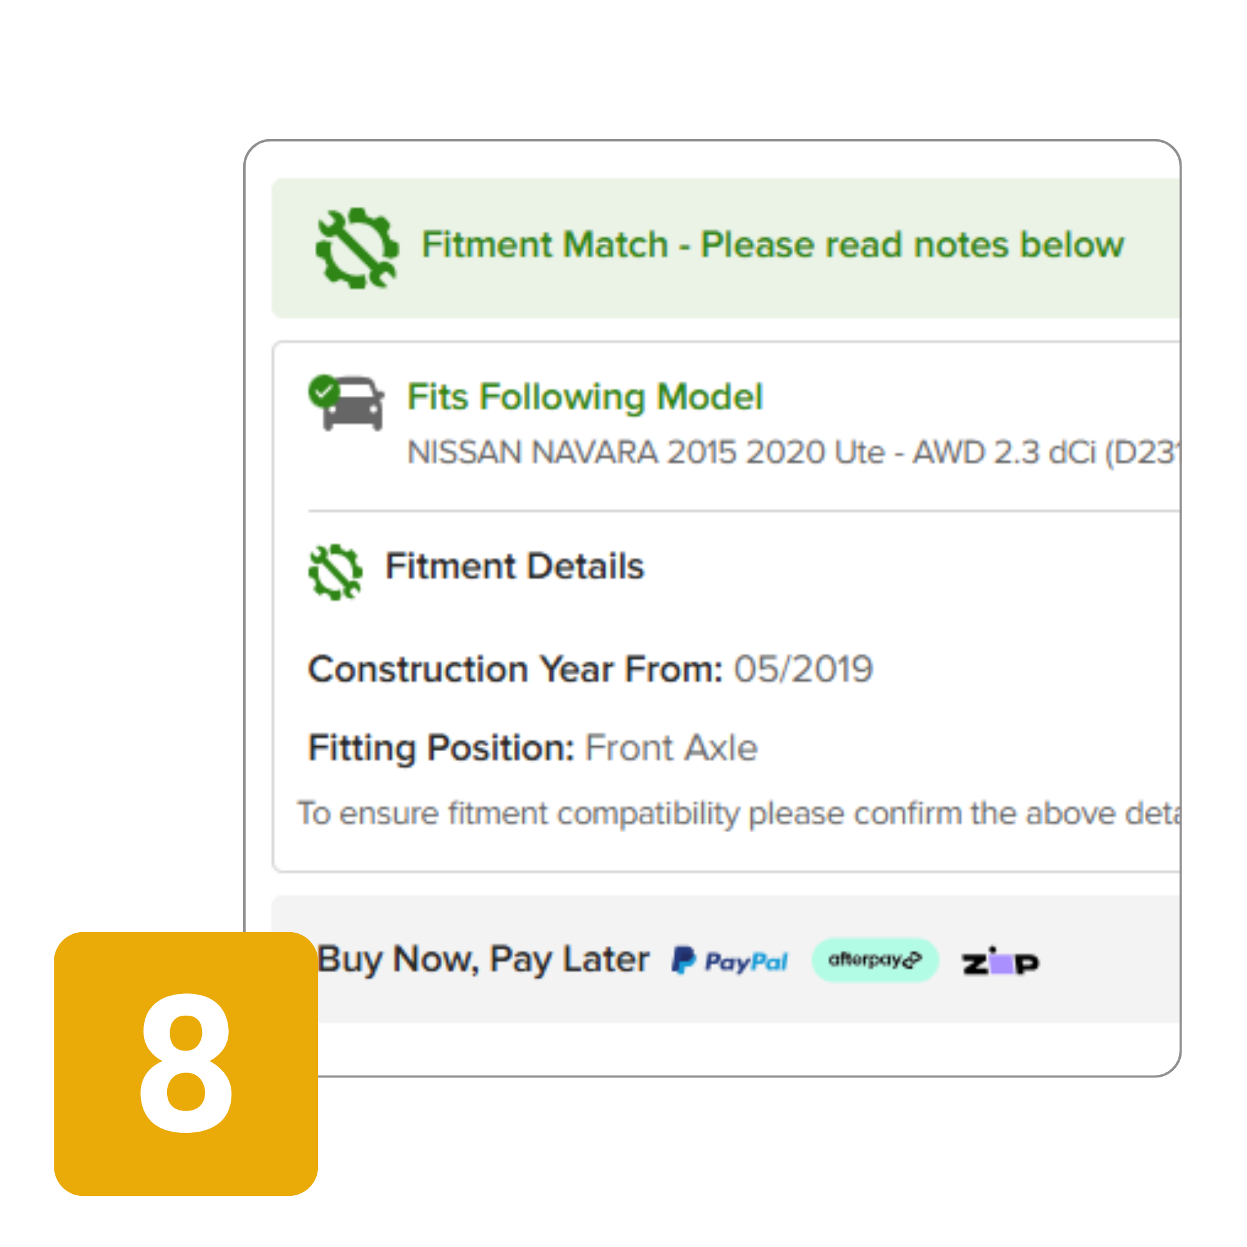Click Fitment Match - Please read notes below

(x=773, y=245)
